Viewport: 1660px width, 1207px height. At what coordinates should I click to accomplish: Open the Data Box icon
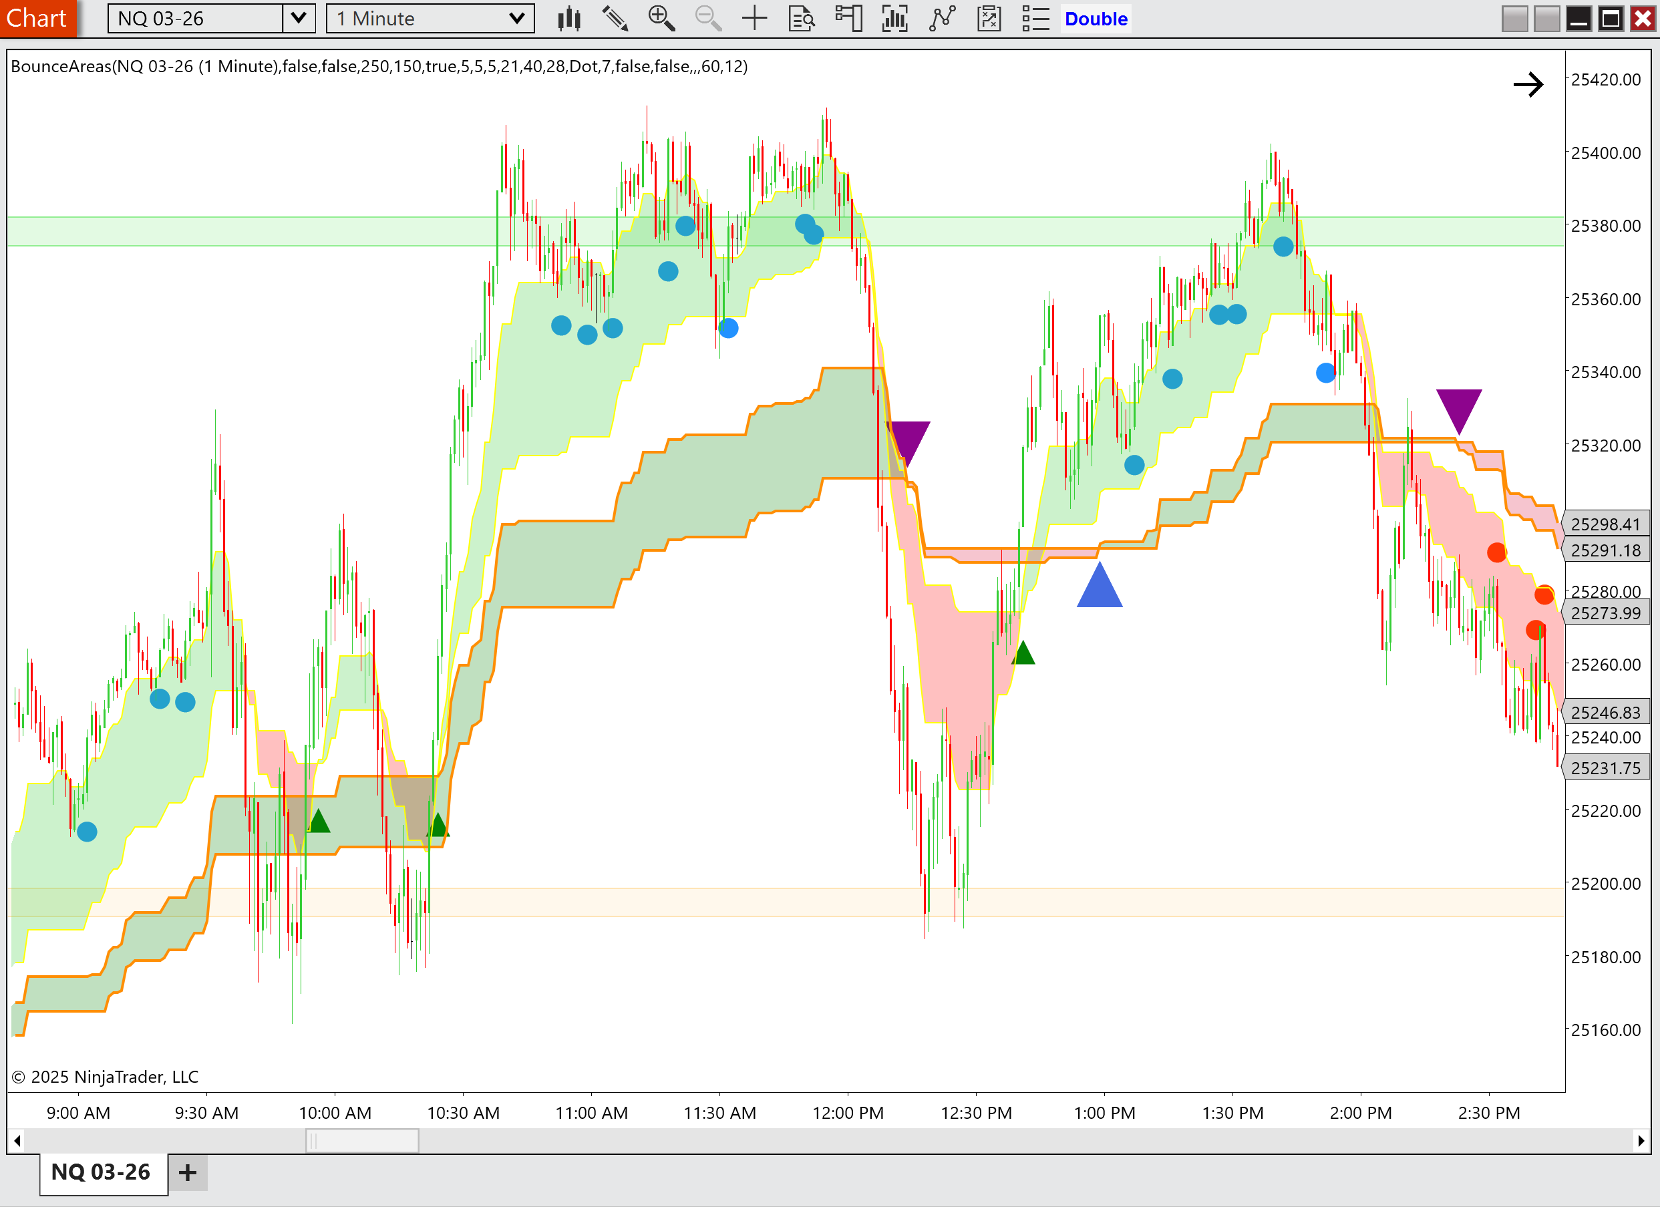tap(802, 18)
